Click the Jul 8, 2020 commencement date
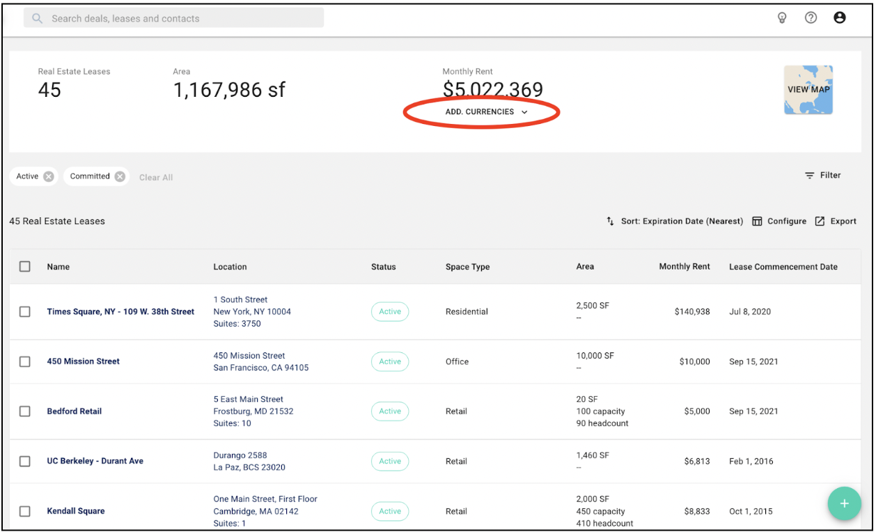 [750, 312]
